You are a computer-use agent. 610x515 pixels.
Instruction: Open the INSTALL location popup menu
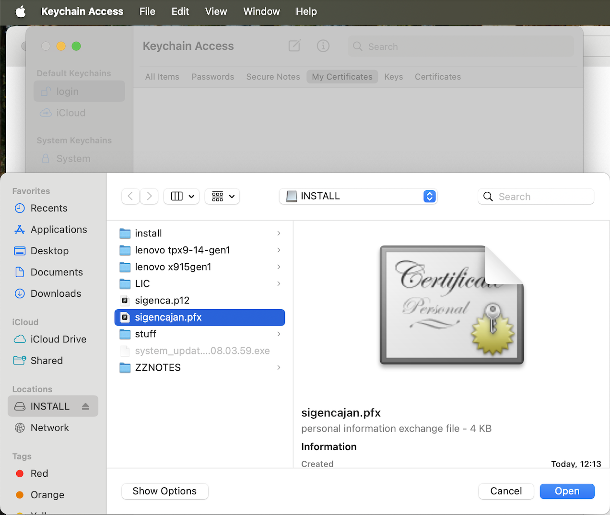358,196
